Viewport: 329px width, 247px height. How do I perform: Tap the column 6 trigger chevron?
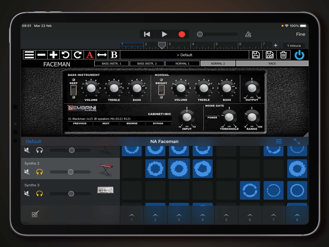[x=250, y=216]
